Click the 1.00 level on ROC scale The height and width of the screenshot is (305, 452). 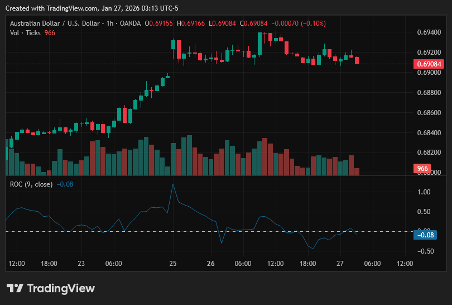coord(424,192)
